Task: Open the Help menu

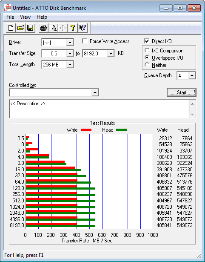Action: tap(42, 17)
